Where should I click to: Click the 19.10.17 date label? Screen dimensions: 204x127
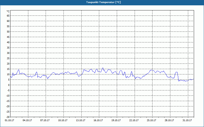(116, 120)
